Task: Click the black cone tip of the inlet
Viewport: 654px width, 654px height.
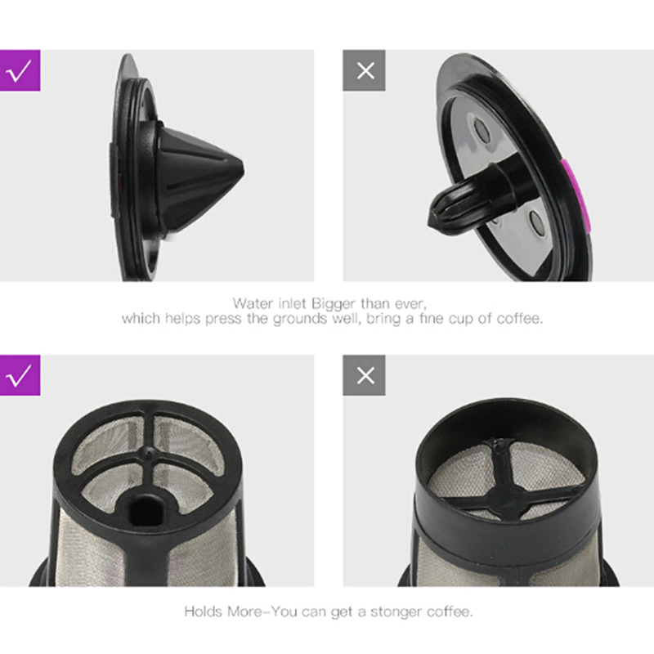Action: click(x=235, y=170)
